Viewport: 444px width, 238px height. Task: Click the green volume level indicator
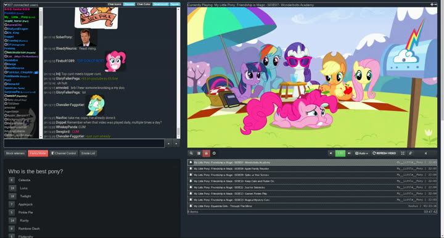340,154
